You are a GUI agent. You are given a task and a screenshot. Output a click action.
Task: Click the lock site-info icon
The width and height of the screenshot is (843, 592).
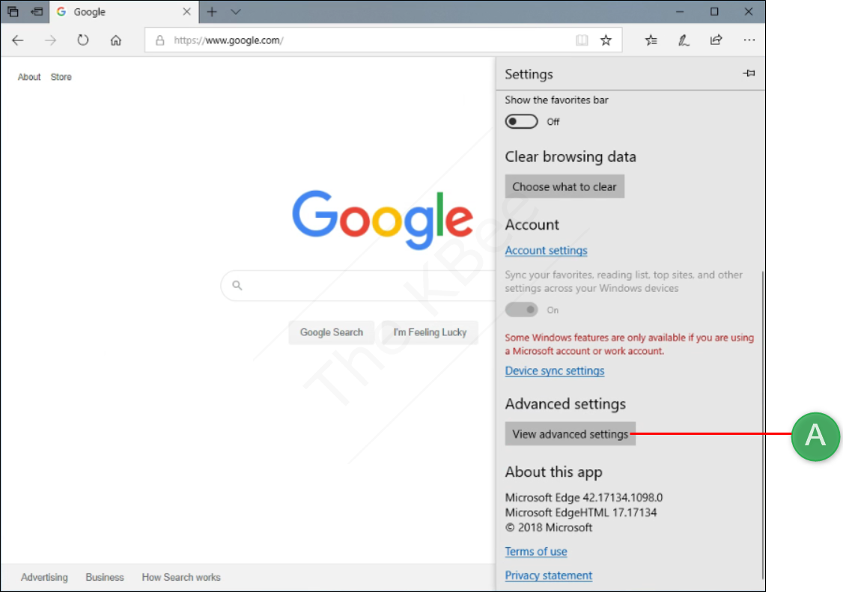pyautogui.click(x=159, y=40)
